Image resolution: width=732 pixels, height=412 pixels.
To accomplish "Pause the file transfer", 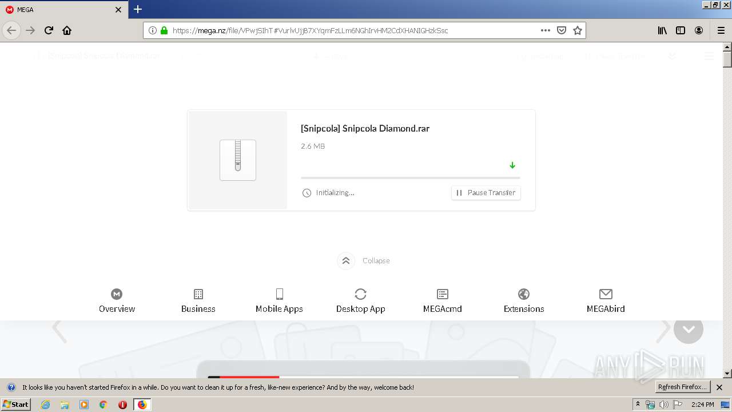I will point(486,193).
